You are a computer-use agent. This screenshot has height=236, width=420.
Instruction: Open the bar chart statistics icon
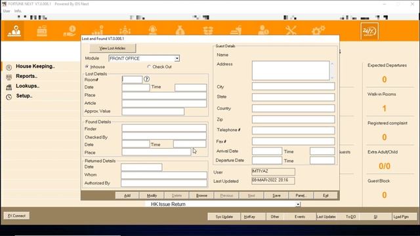(x=98, y=30)
